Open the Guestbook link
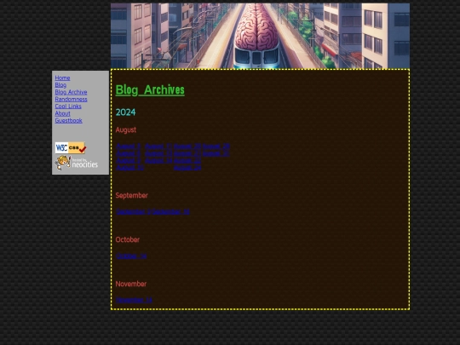 click(x=69, y=120)
